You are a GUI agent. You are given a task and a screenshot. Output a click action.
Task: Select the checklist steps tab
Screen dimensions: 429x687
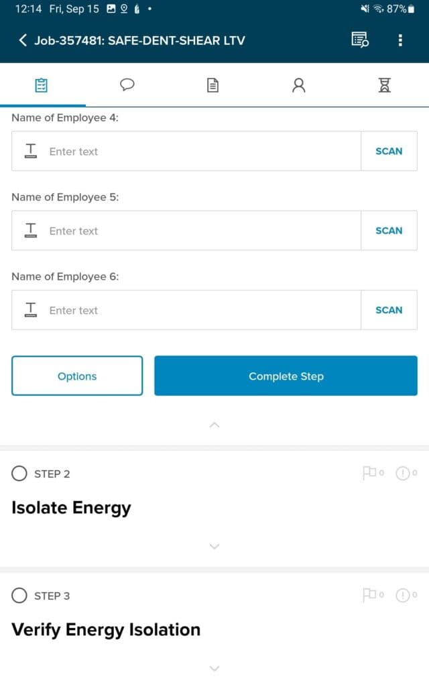[x=42, y=85]
